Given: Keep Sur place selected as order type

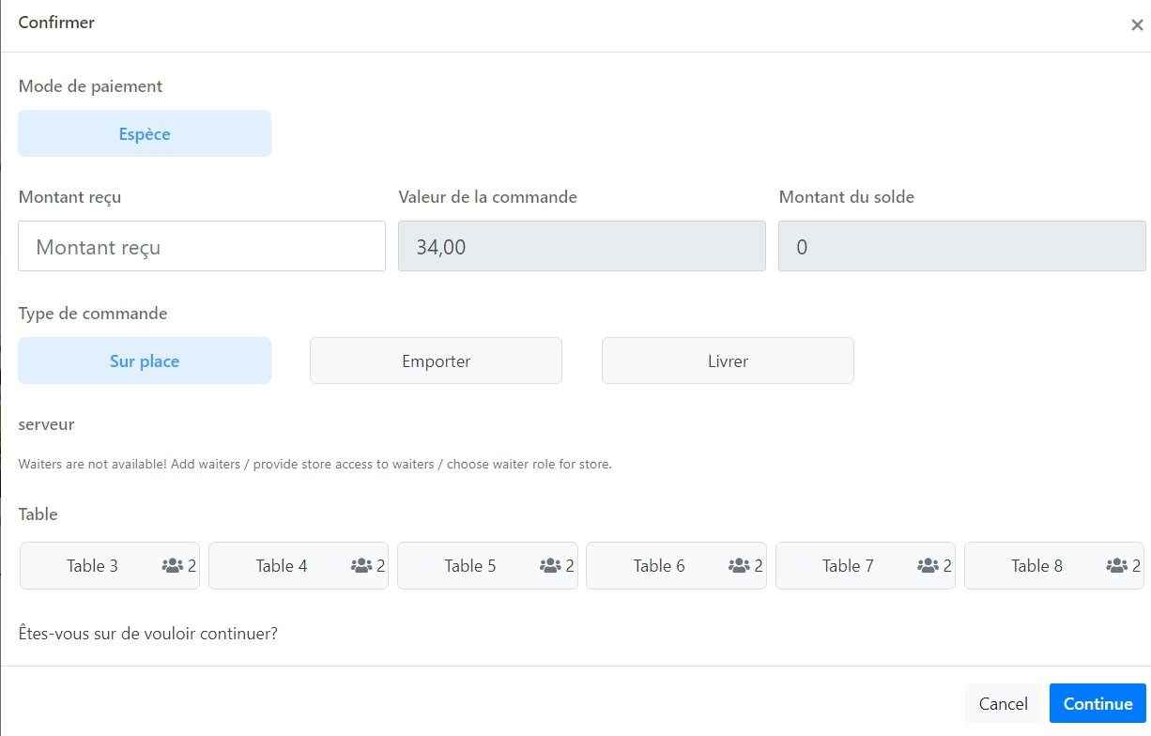Looking at the screenshot, I should tap(144, 360).
